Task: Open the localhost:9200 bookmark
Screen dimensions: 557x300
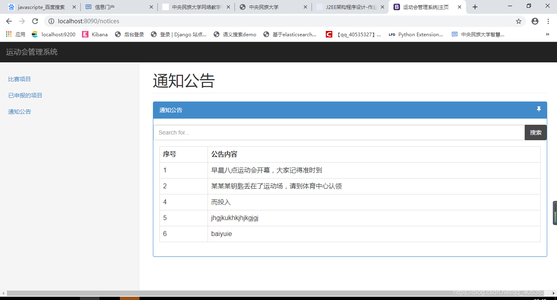Action: coord(54,35)
